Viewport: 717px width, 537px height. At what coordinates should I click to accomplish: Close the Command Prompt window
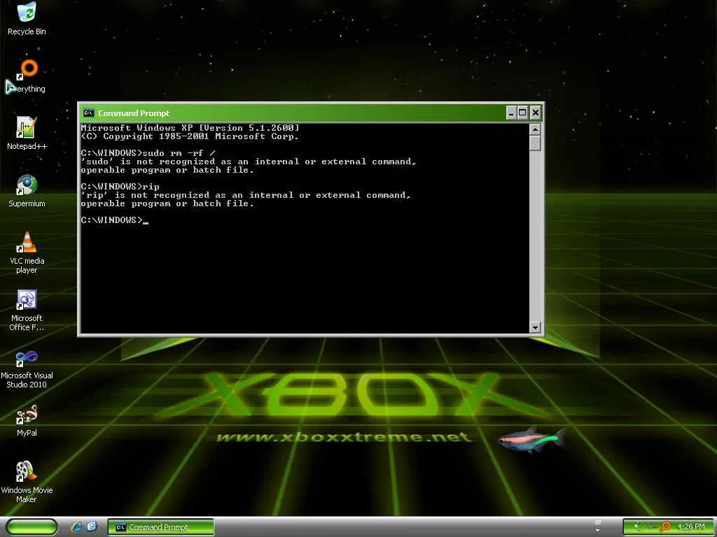pyautogui.click(x=536, y=113)
